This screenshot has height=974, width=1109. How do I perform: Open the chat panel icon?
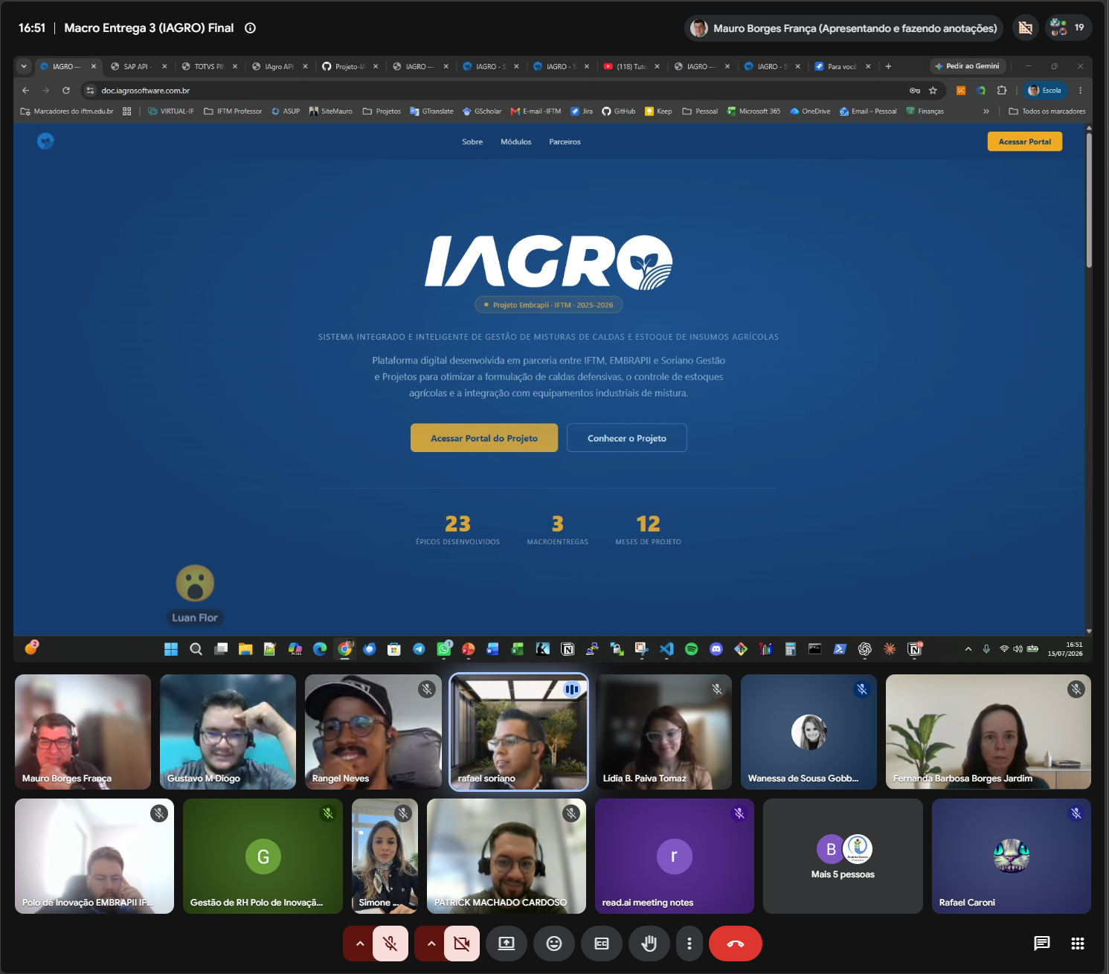pyautogui.click(x=1042, y=944)
